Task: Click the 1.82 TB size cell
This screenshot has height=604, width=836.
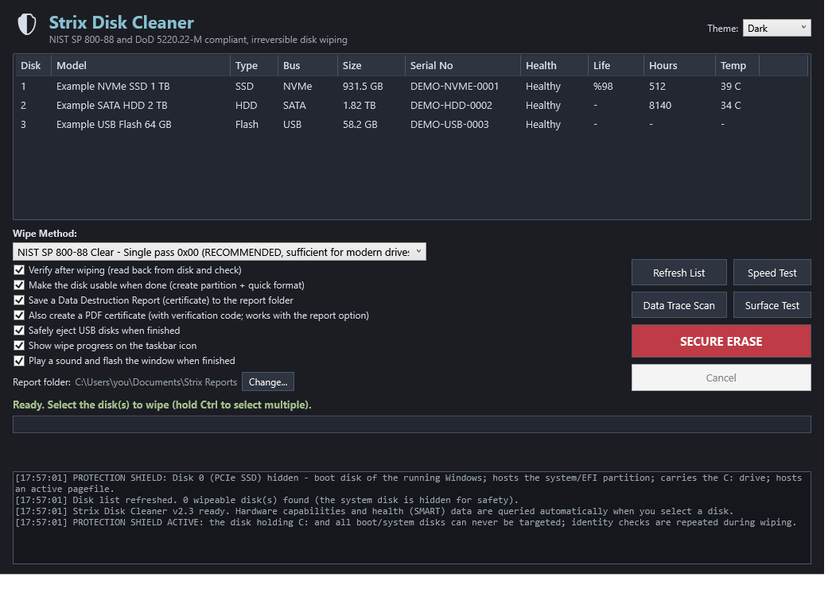Action: click(359, 106)
